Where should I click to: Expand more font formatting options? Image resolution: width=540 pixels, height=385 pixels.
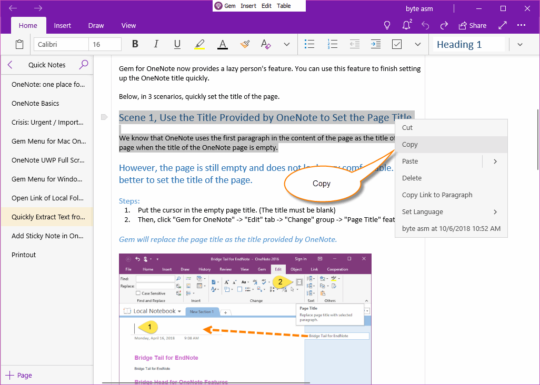pos(286,44)
